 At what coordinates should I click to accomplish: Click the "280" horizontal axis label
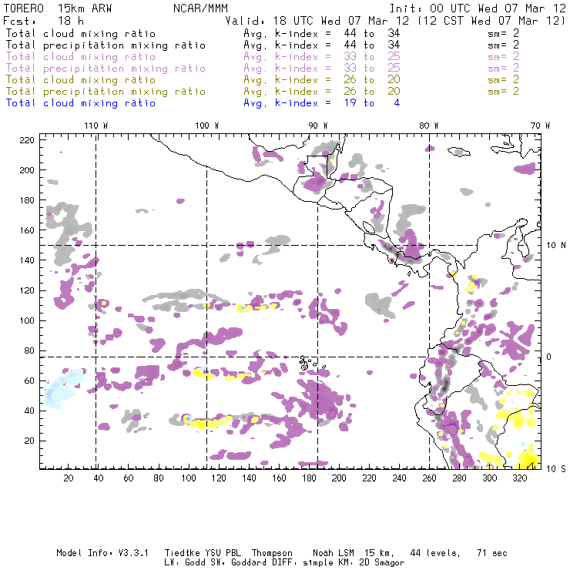(x=460, y=478)
